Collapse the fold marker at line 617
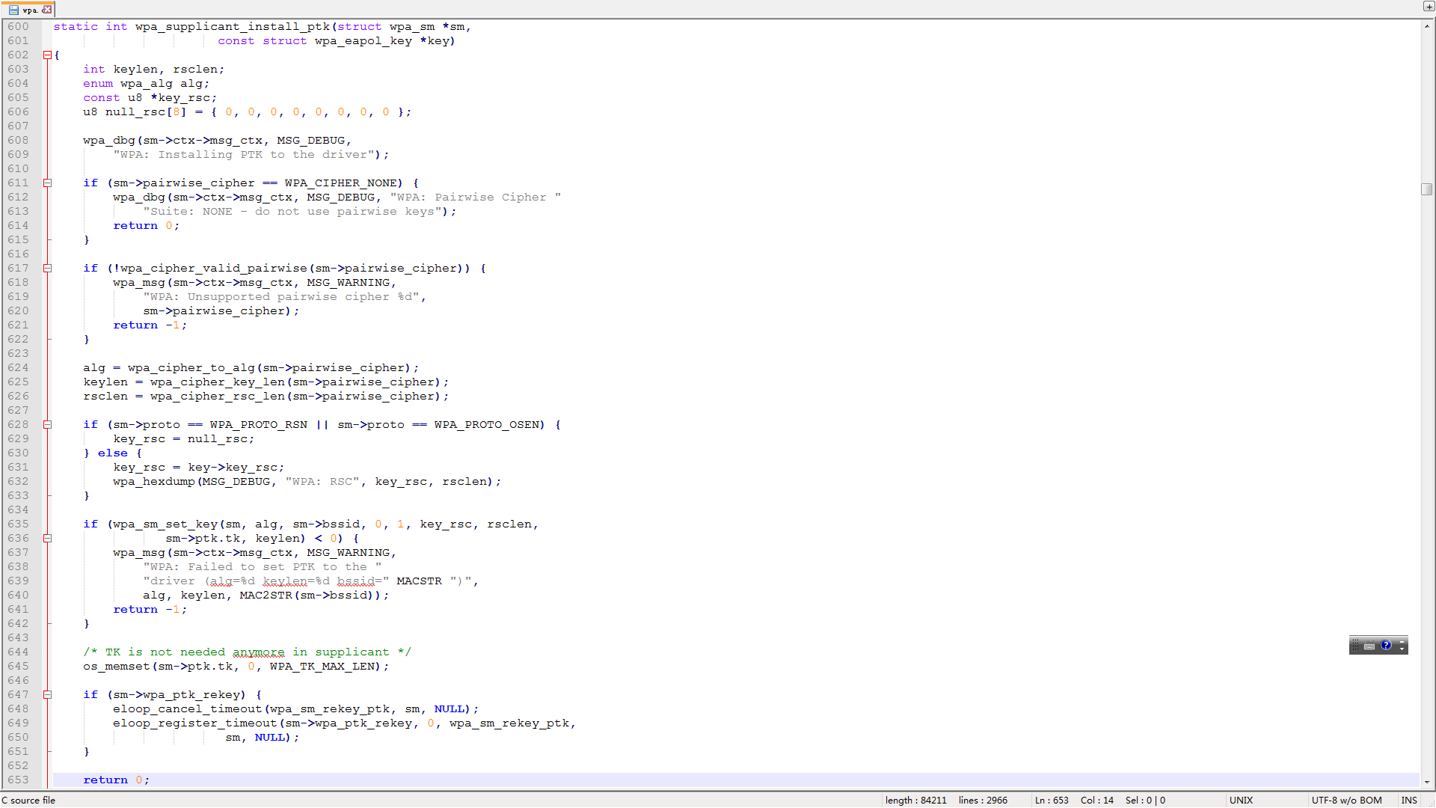 tap(47, 269)
